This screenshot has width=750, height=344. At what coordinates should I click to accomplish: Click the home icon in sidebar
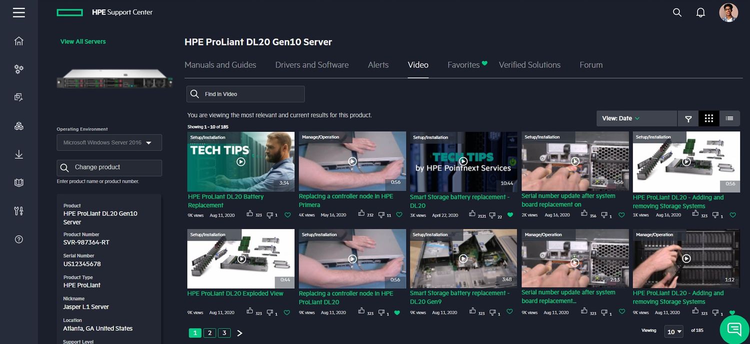click(19, 41)
